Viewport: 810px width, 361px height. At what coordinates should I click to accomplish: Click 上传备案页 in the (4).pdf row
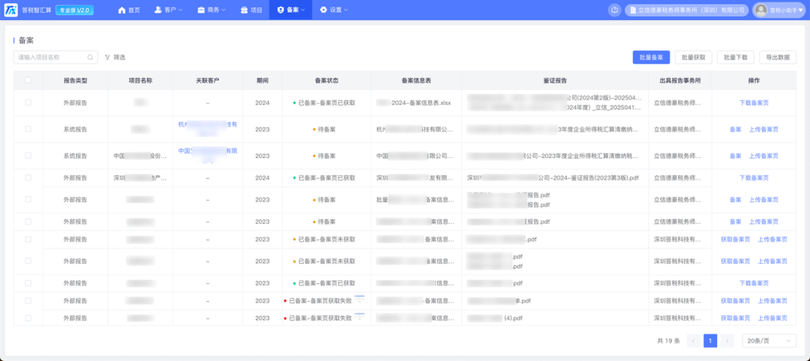click(772, 318)
